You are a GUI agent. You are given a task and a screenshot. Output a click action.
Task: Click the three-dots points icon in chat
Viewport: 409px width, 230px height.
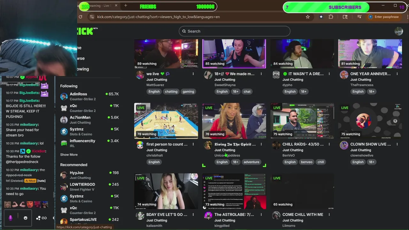pos(38,218)
